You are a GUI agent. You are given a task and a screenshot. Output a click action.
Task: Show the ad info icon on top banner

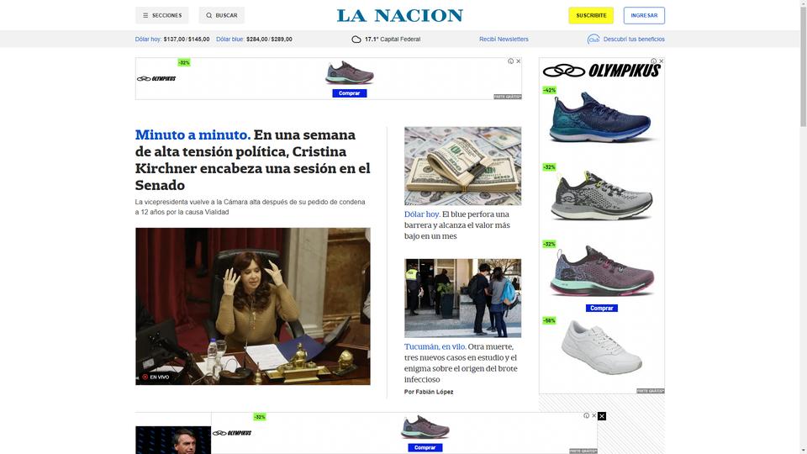(510, 61)
